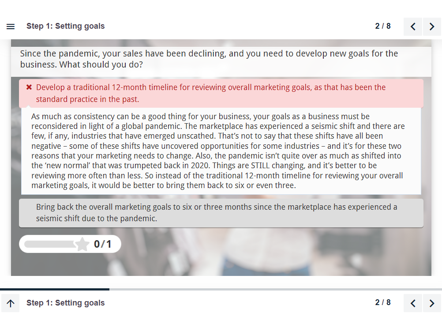Click the dark book progress bar segment
442x332 pixels.
55,290
